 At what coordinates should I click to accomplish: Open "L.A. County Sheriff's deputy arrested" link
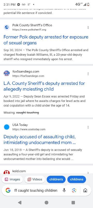[x=44, y=86]
